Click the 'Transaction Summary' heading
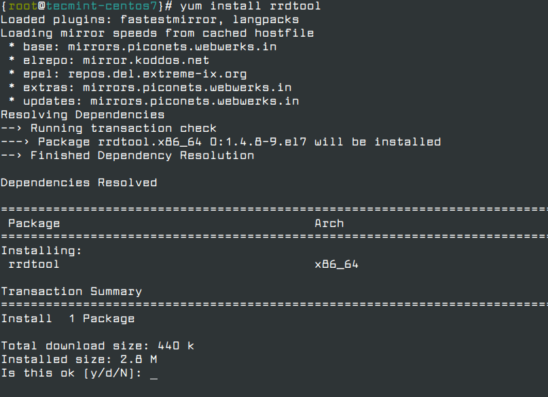Image resolution: width=548 pixels, height=397 pixels. click(71, 292)
